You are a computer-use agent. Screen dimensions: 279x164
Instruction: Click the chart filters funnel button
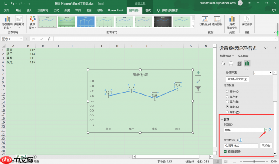(x=198, y=89)
